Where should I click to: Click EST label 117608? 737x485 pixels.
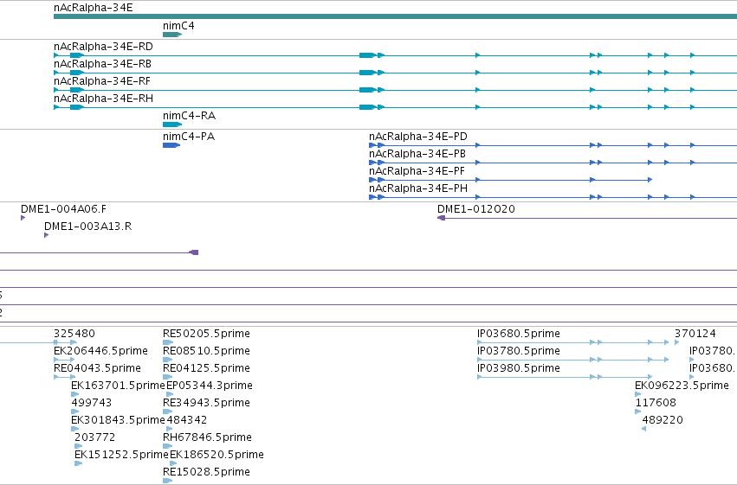(656, 403)
